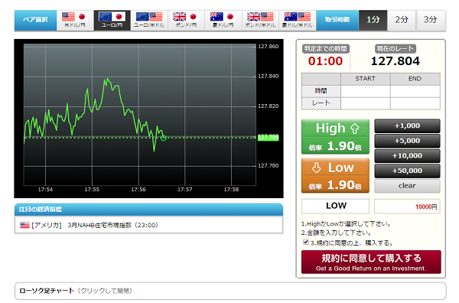Image resolution: width=459 pixels, height=303 pixels.
Task: Switch trading time to 1分
Action: point(373,20)
